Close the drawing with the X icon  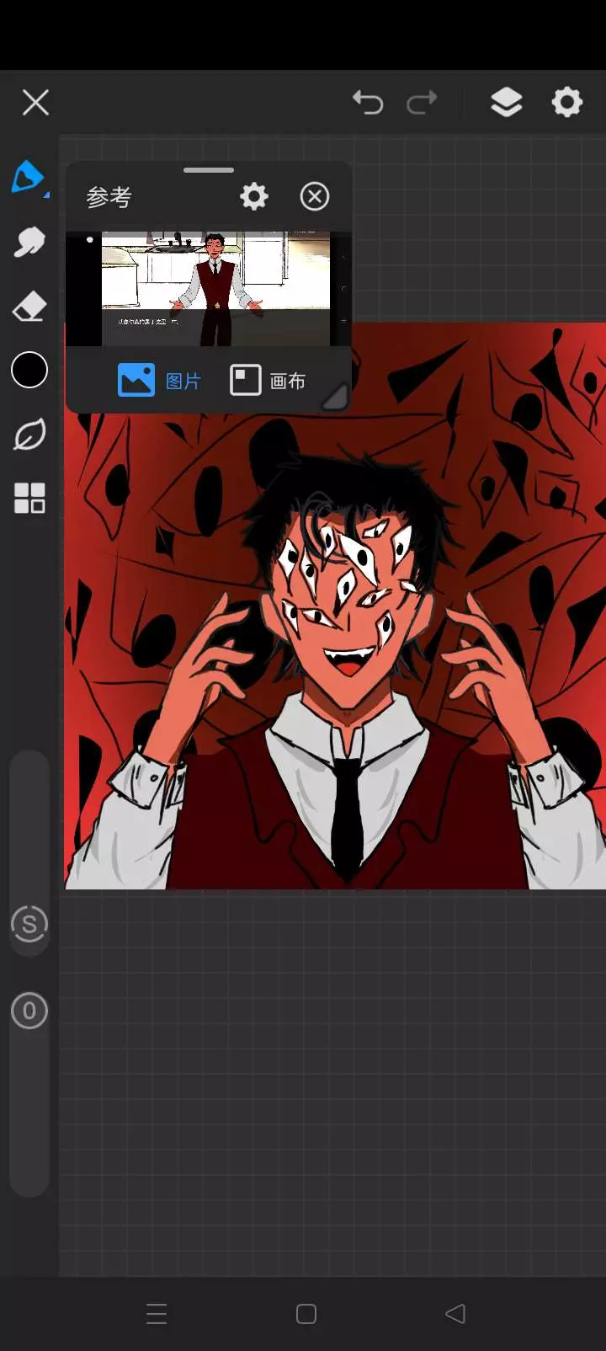pos(35,103)
